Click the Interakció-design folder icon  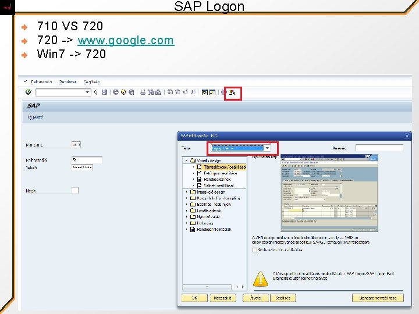pos(193,192)
